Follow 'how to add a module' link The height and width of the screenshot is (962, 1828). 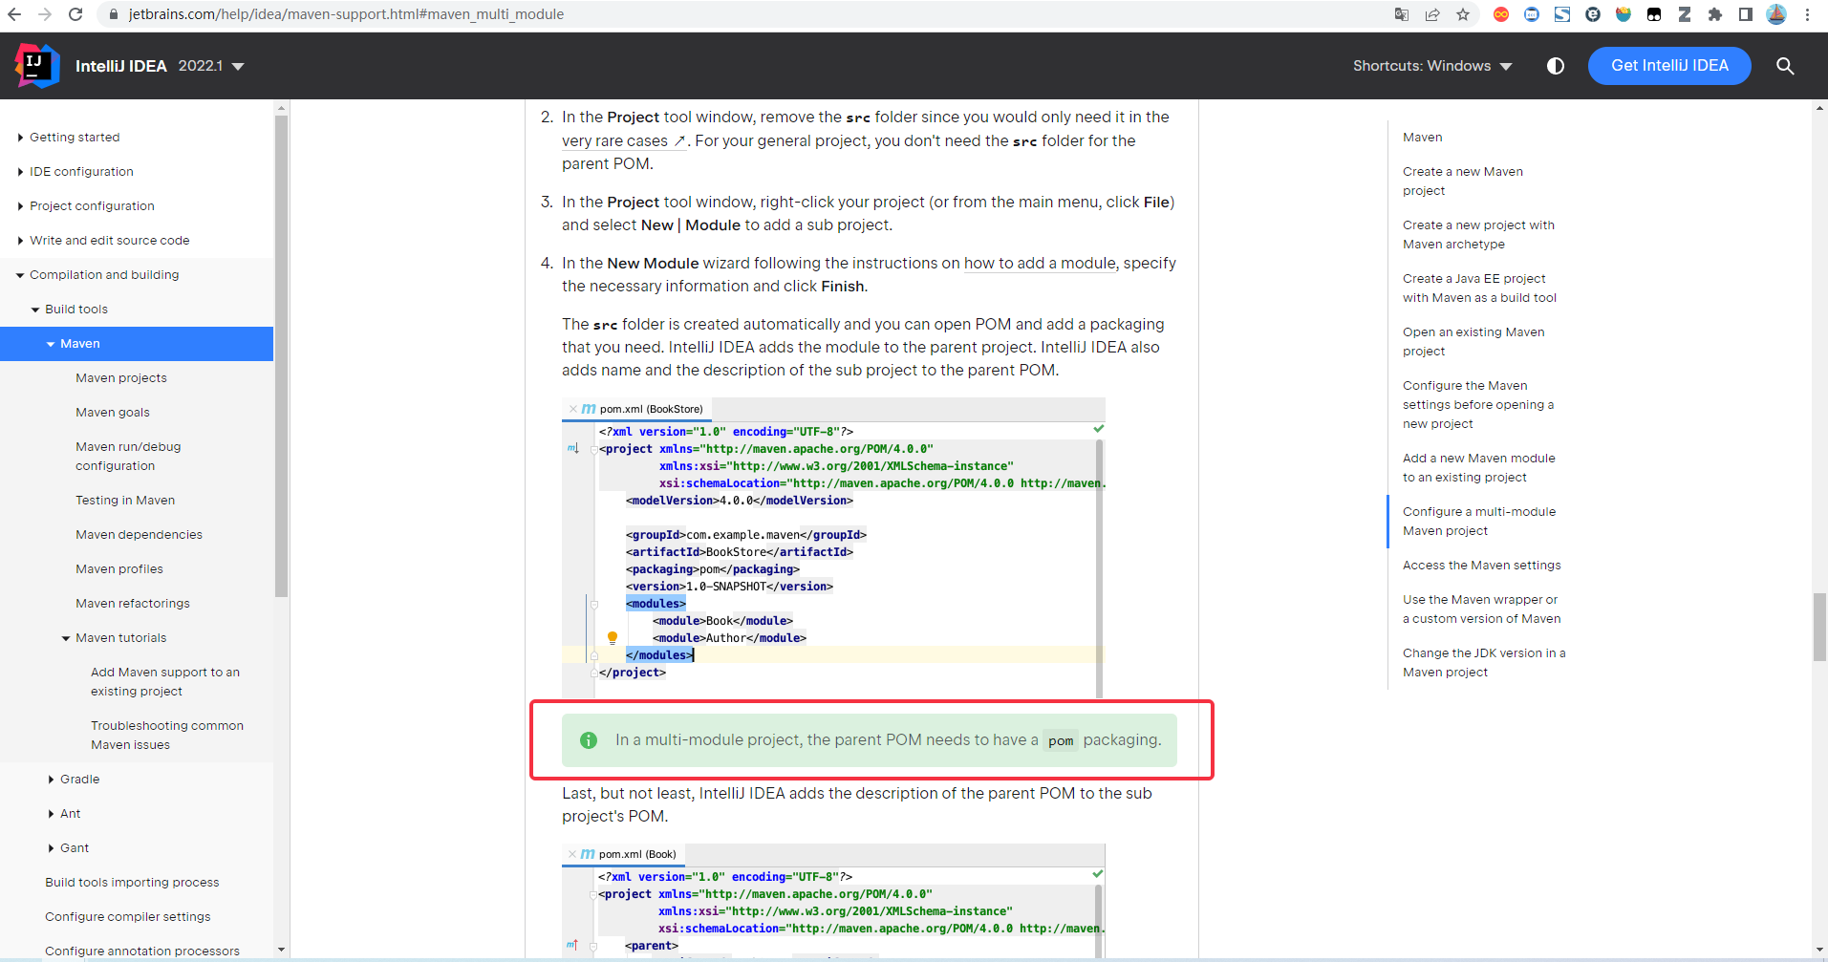click(x=1040, y=264)
